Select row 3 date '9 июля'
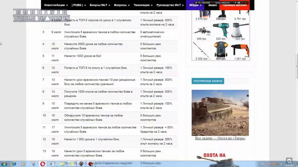This screenshot has width=298, height=167. click(56, 32)
